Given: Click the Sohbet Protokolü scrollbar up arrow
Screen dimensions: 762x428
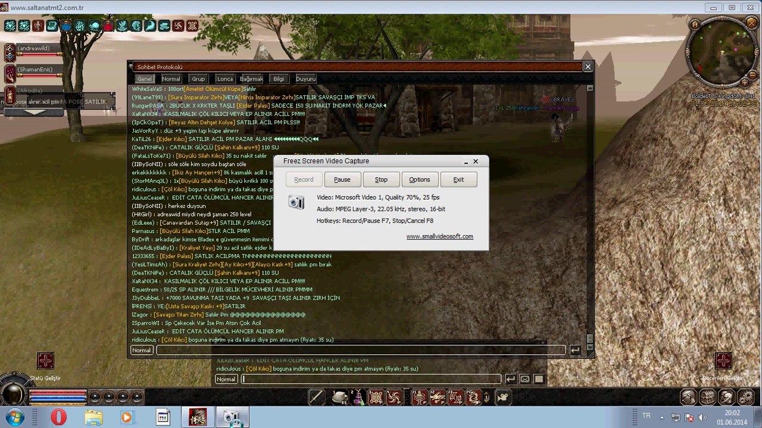Looking at the screenshot, I should tap(590, 89).
